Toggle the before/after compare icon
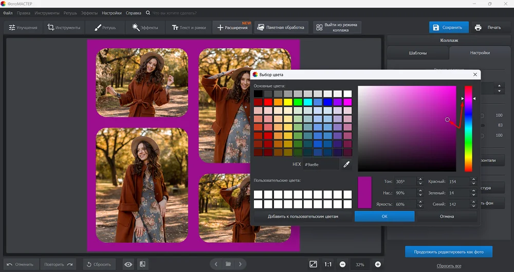Screen dimensions: 514x272 coord(142,264)
